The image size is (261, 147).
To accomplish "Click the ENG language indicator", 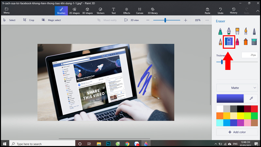I will tap(235, 144).
